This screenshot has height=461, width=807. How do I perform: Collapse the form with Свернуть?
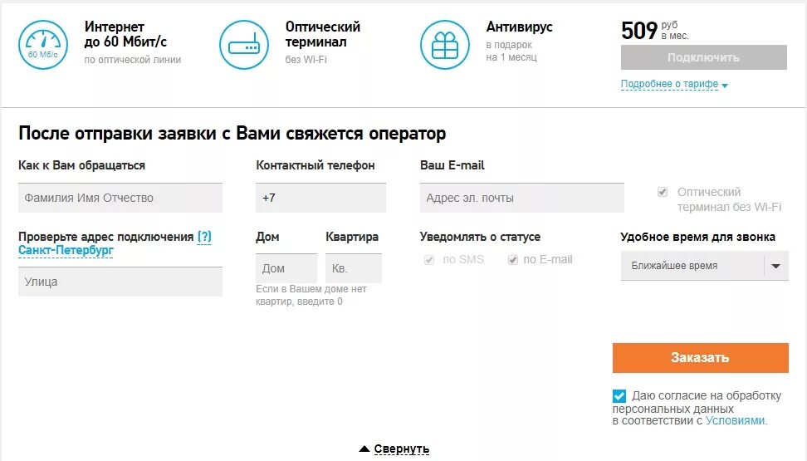pyautogui.click(x=402, y=449)
